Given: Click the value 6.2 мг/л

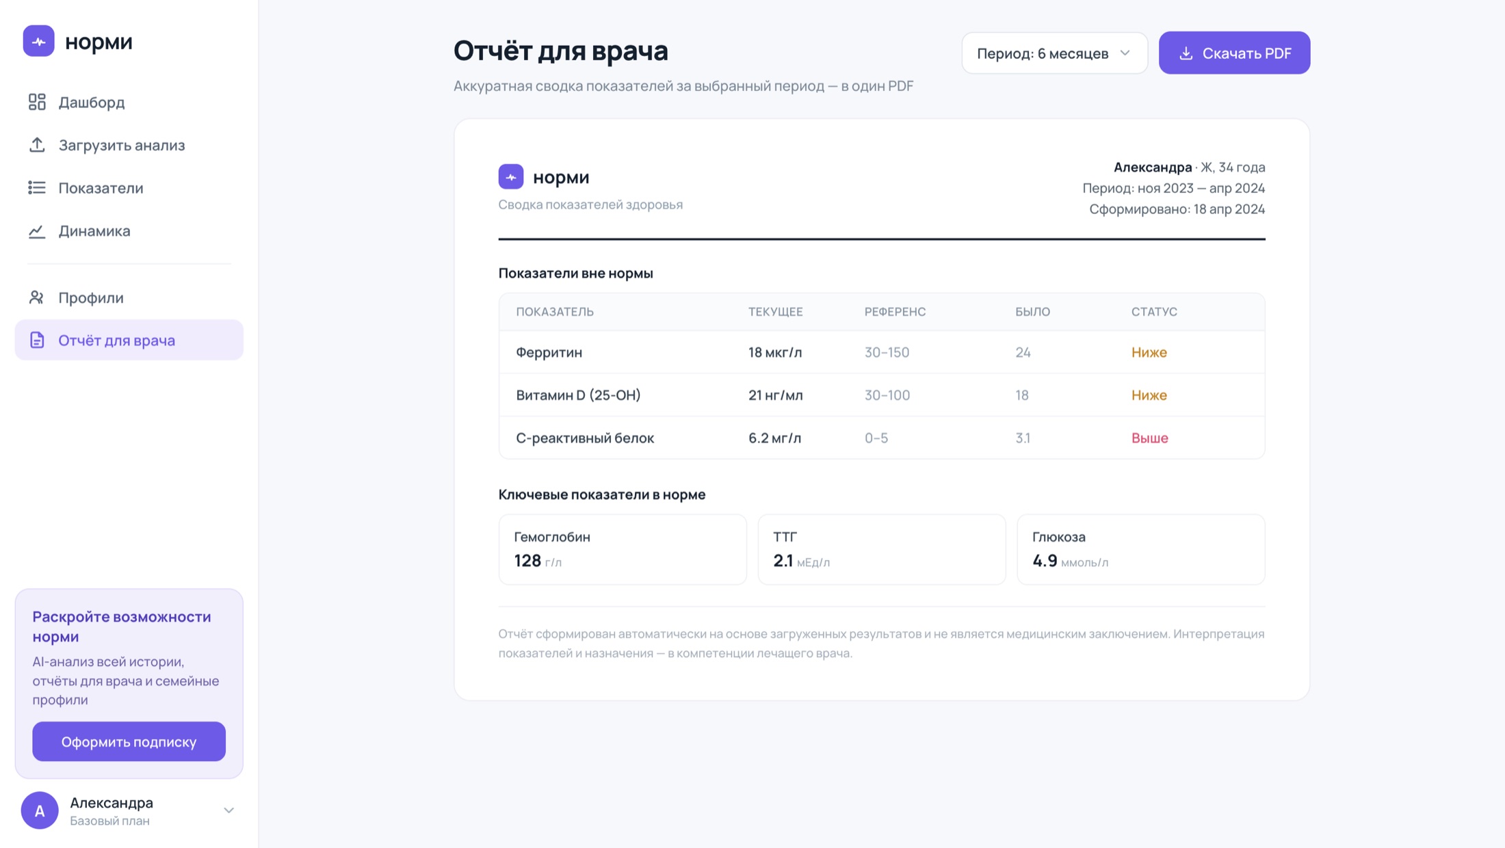Looking at the screenshot, I should tap(774, 438).
